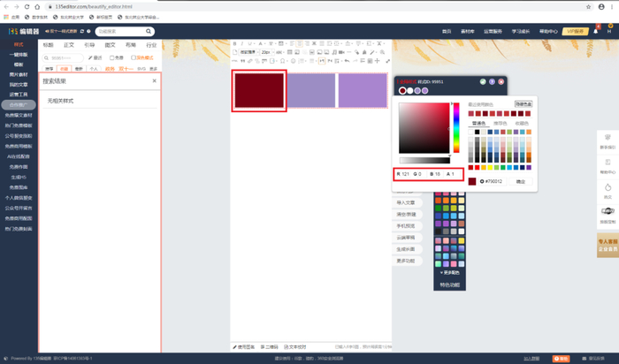Toggle the orange 深色模式 checkbox
This screenshot has height=364, width=619.
click(x=134, y=57)
